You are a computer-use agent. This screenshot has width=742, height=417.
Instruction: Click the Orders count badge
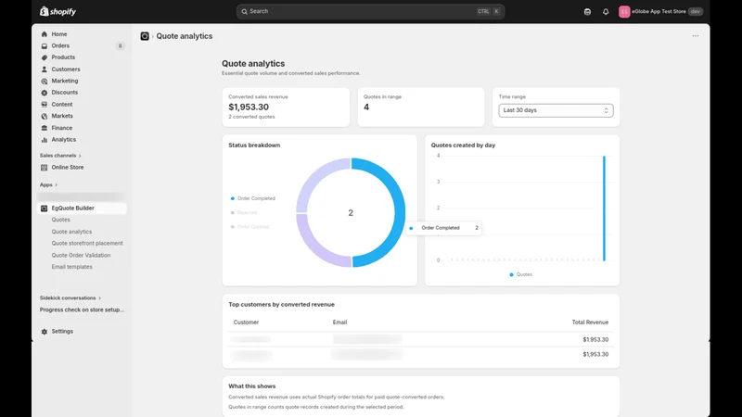coord(120,45)
